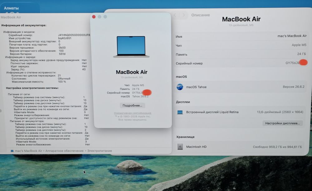Click the Идет зарядка row
Viewport: 312px width, 191px height.
click(49, 66)
